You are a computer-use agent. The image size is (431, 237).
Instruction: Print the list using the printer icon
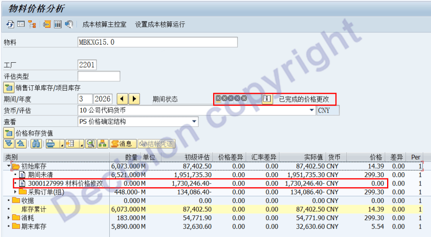click(51, 144)
